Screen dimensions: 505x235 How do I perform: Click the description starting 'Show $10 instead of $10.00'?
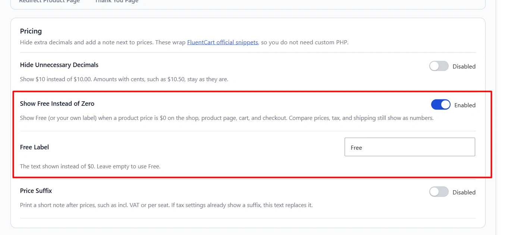pos(124,79)
